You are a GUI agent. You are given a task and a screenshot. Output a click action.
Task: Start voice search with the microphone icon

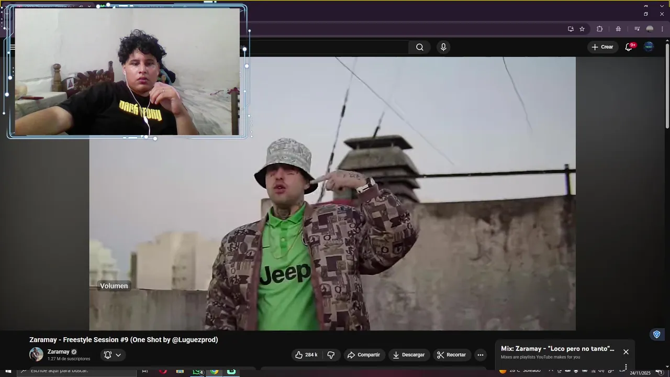[443, 47]
